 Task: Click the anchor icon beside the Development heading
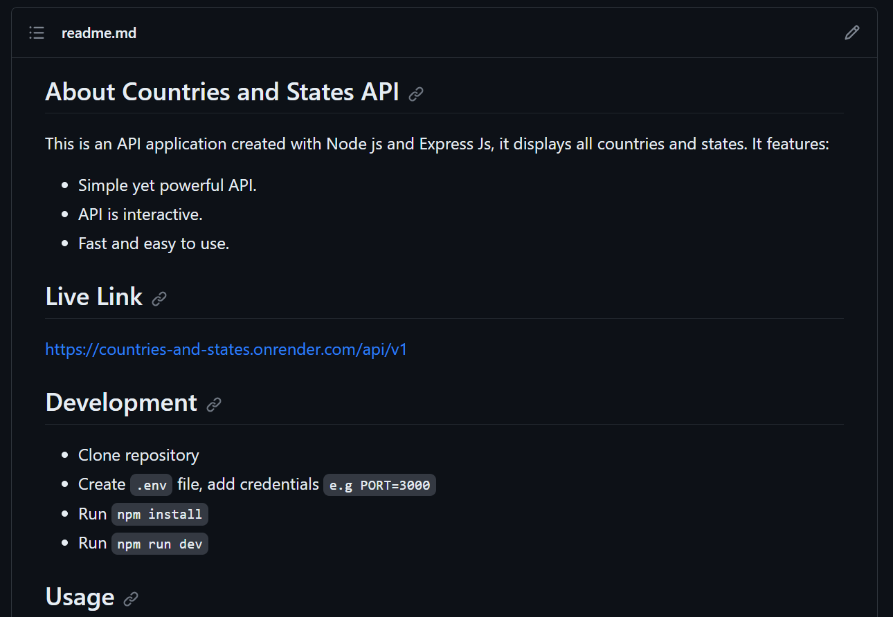pos(214,404)
